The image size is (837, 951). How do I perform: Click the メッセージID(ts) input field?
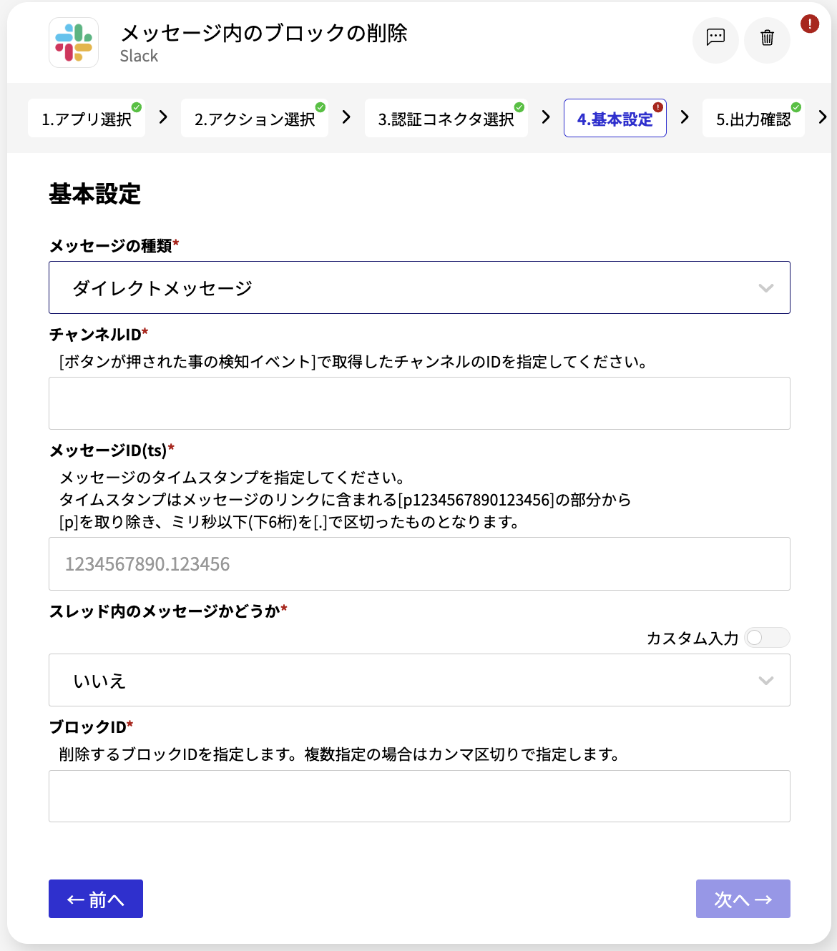(x=419, y=564)
